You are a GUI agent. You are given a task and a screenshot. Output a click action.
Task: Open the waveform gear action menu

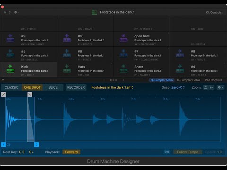tap(220, 87)
